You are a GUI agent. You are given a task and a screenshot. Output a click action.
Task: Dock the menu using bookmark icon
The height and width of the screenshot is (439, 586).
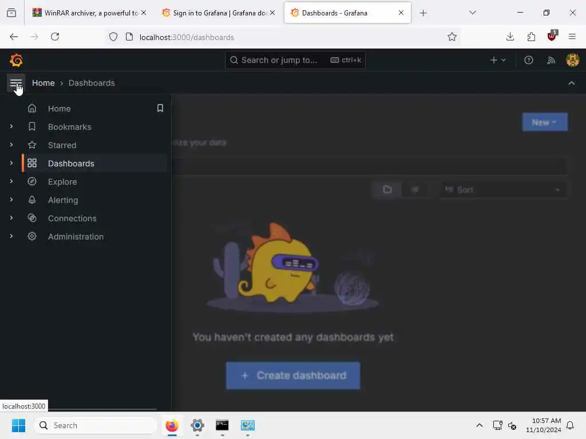160,108
